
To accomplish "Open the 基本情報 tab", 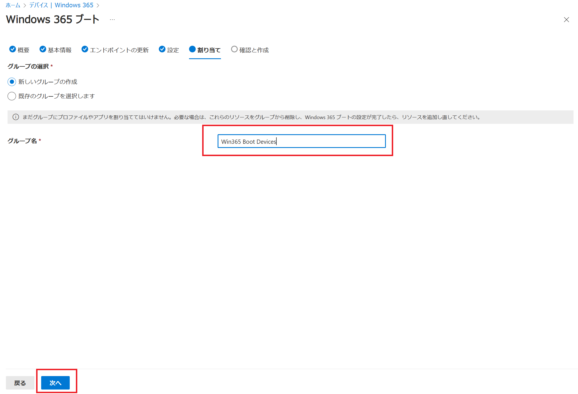I will click(59, 50).
